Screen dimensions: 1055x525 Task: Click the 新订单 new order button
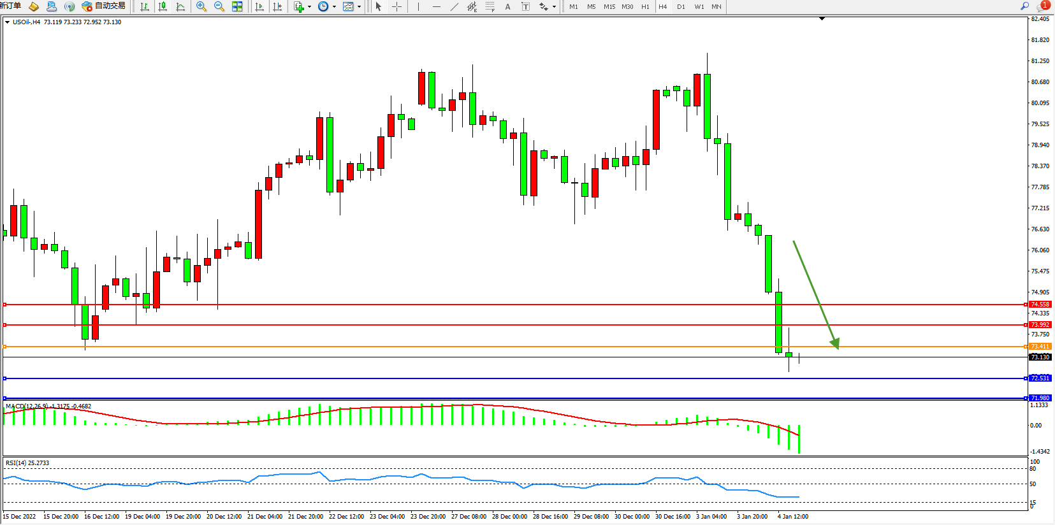point(11,6)
